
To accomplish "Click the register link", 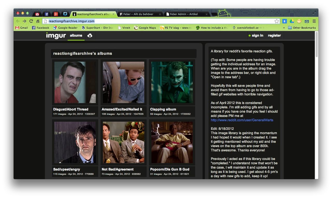I will 274,35.
